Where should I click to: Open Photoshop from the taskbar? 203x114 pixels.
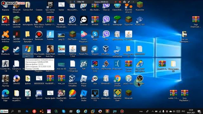coord(27,111)
